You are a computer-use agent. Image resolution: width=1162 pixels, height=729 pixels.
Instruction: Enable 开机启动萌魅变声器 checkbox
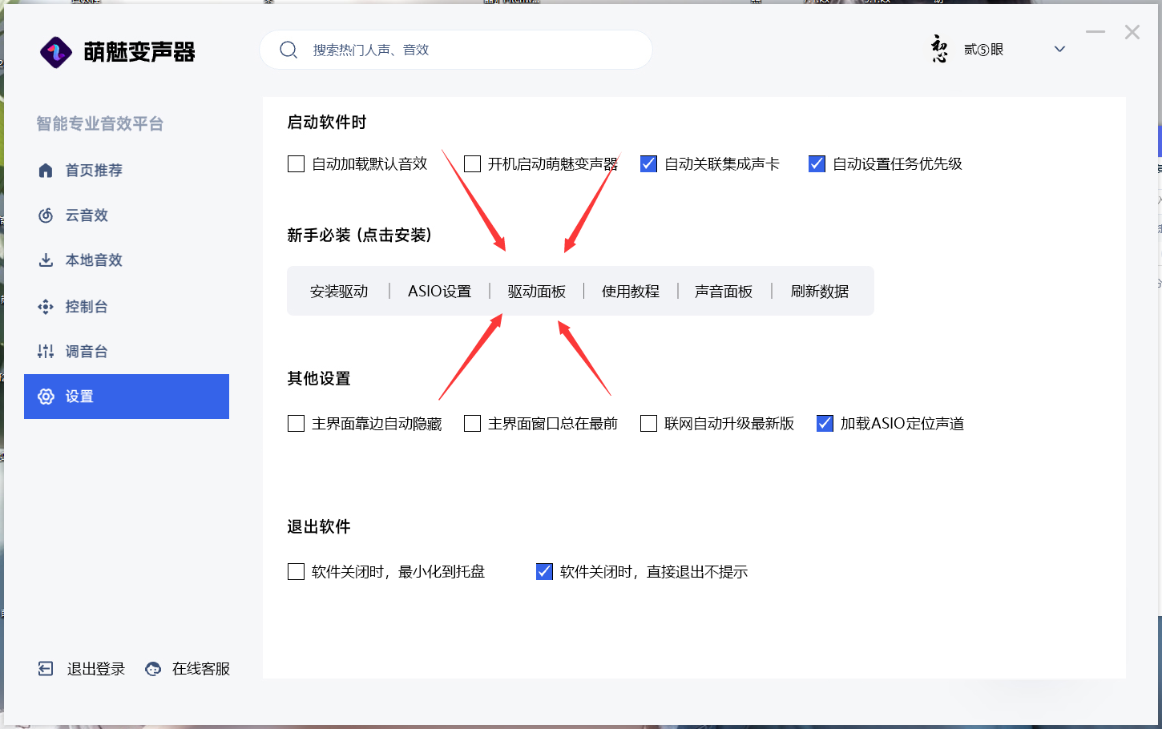[x=472, y=164]
